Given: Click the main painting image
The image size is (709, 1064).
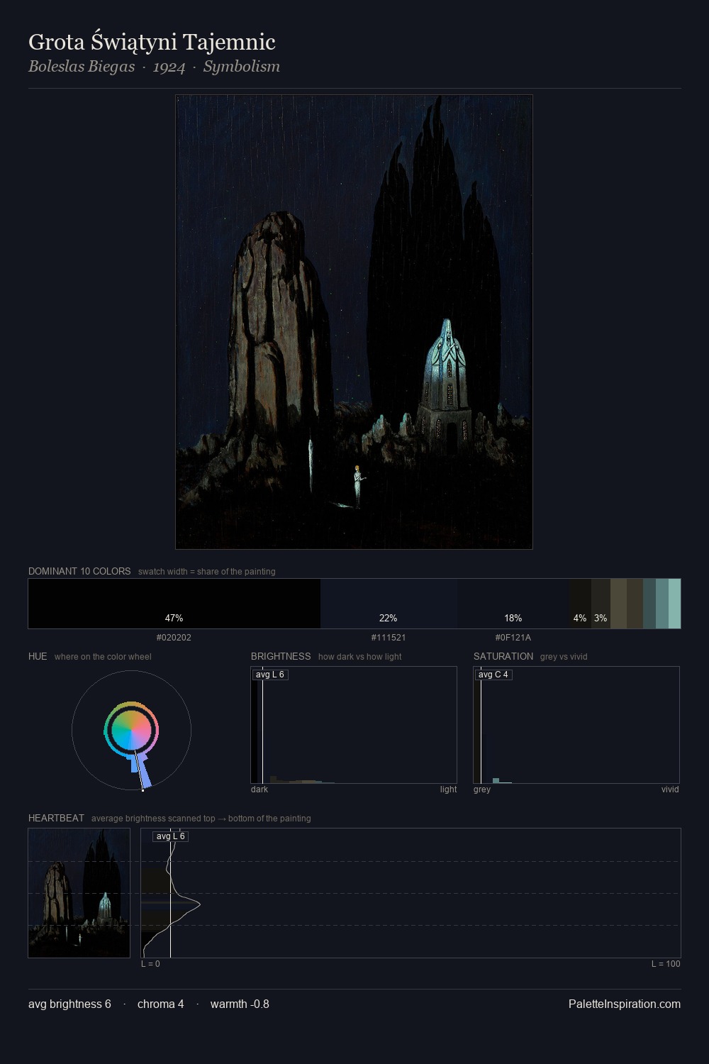Looking at the screenshot, I should (x=354, y=322).
